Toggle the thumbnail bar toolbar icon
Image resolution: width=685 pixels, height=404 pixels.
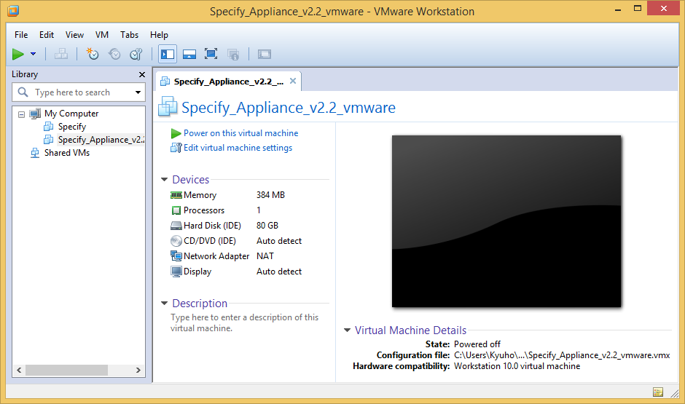189,54
